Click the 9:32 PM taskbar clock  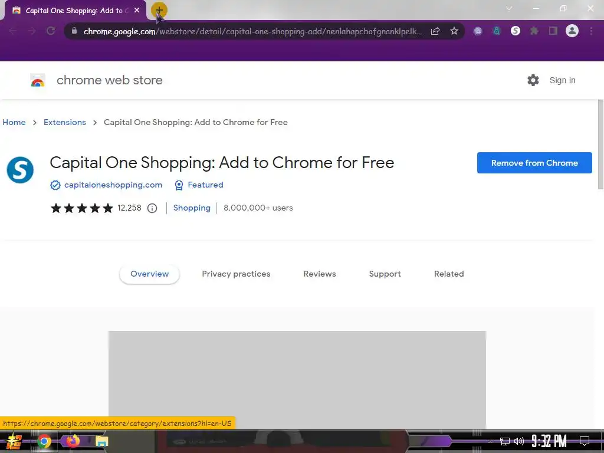(549, 441)
